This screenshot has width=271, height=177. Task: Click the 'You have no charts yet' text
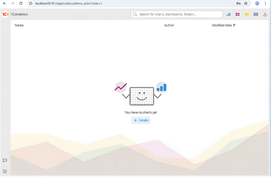tap(141, 113)
